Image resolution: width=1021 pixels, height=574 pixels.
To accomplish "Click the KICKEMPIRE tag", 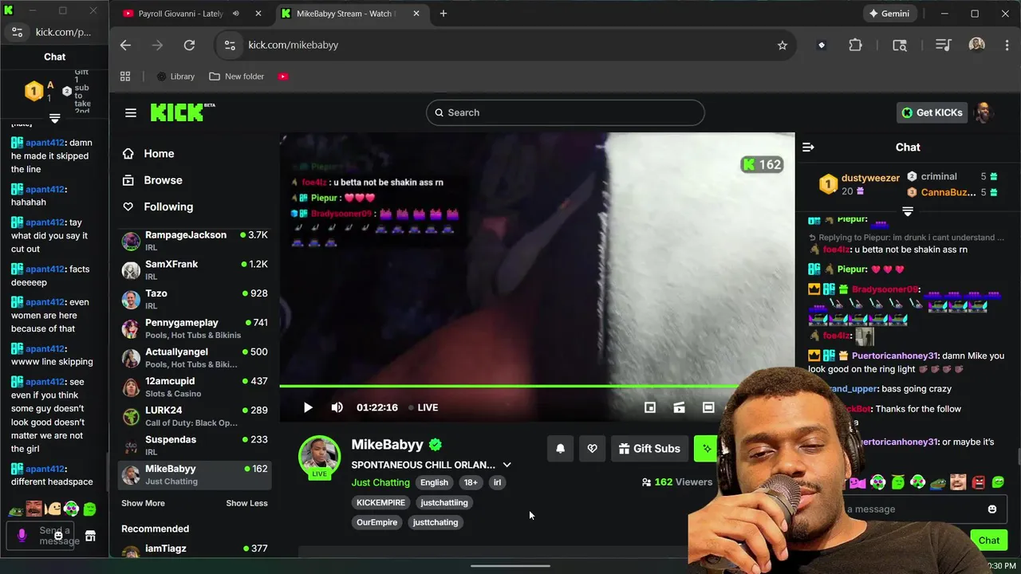I will tap(381, 502).
